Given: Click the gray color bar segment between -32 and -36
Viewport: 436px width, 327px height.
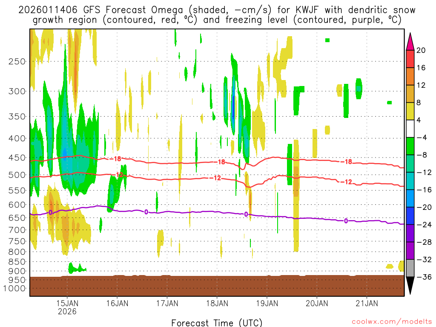Looking at the screenshot, I should pos(410,268).
